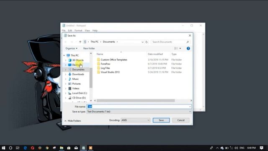This screenshot has width=268, height=151.
Task: Click the Forward navigation arrow
Action: pos(72,42)
